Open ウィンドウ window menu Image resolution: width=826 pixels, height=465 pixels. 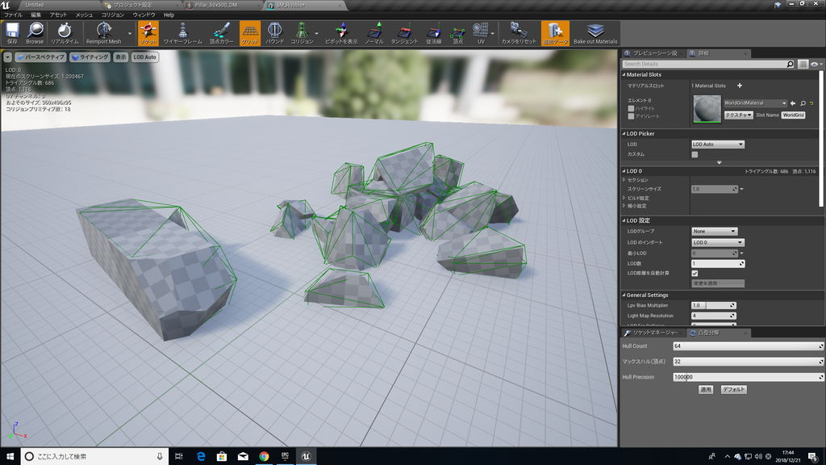coord(144,15)
